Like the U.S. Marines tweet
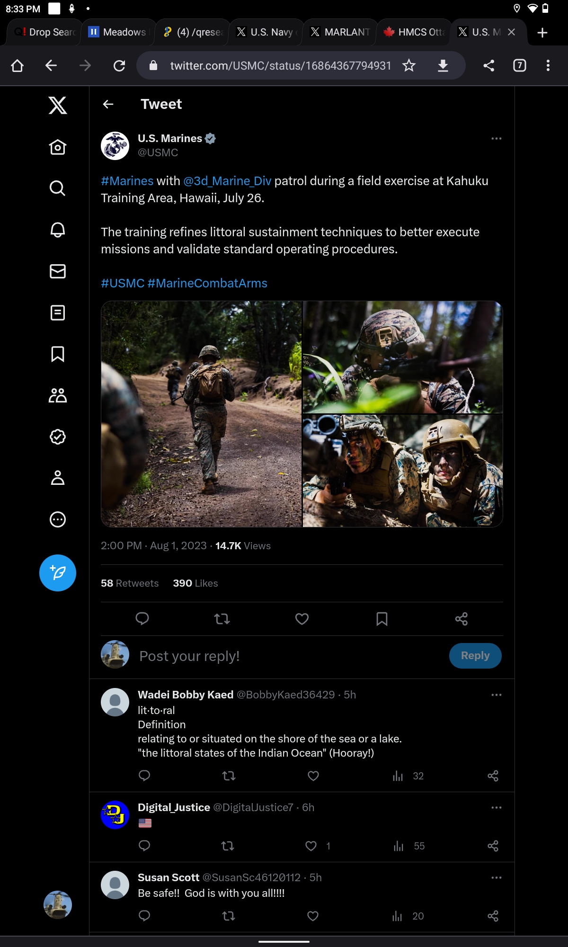 click(302, 619)
